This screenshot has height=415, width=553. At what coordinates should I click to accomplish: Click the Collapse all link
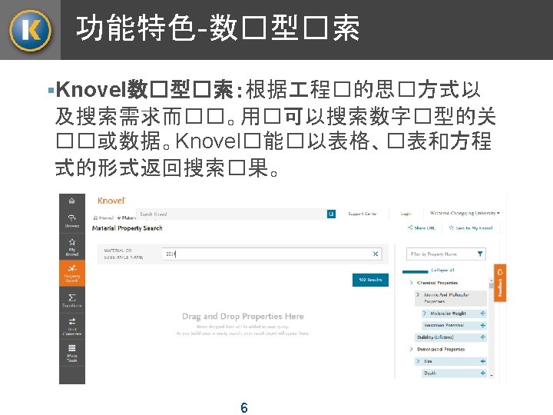[442, 271]
